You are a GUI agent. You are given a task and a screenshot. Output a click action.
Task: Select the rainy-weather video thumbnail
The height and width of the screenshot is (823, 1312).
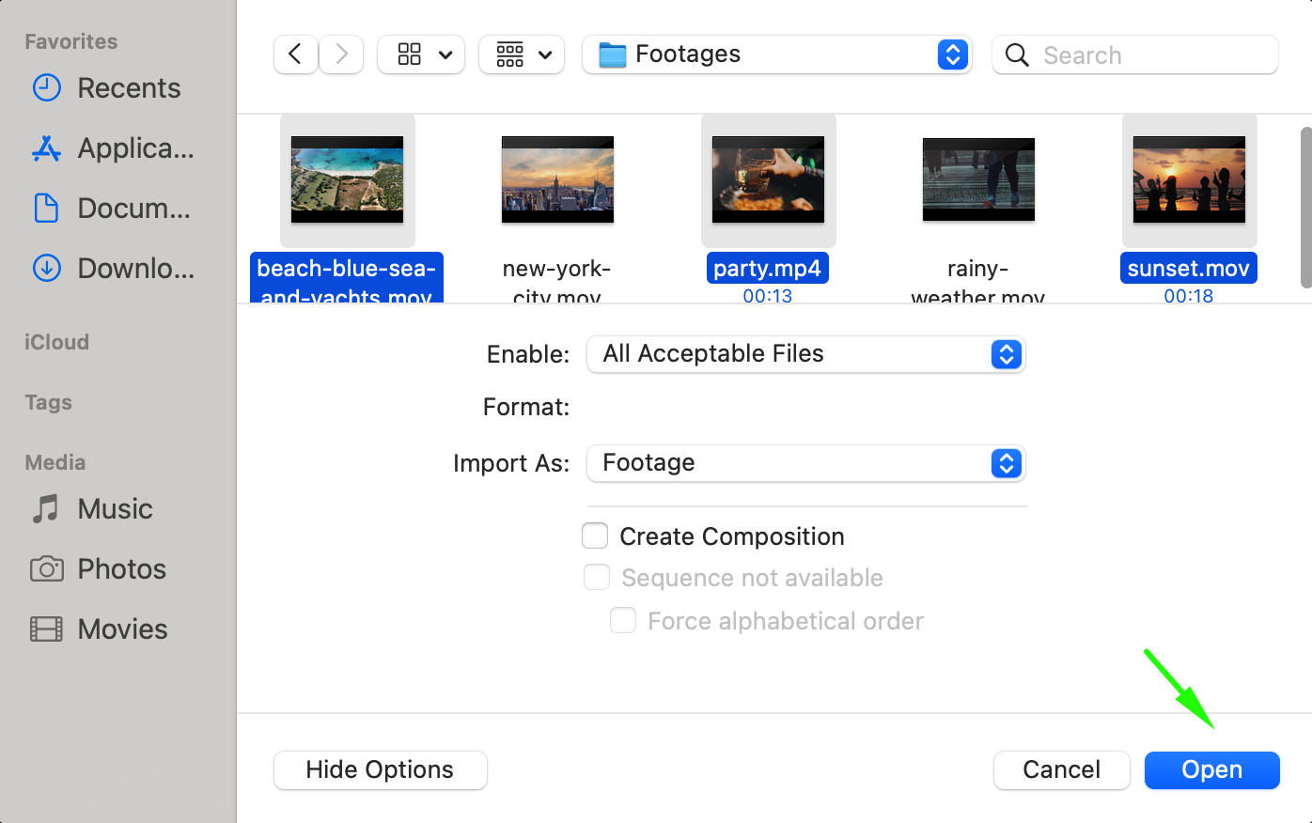(978, 179)
